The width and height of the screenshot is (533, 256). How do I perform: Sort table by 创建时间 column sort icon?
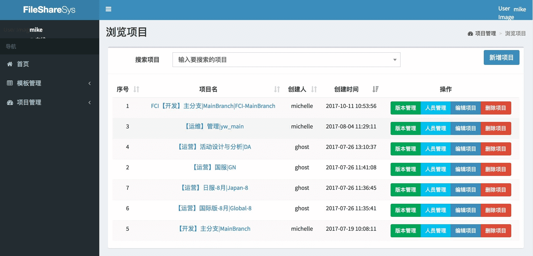pos(375,89)
